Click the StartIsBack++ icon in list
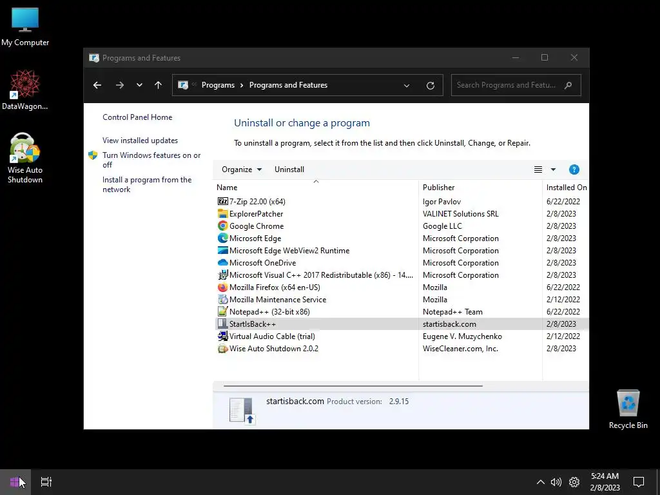660x495 pixels. pos(222,324)
